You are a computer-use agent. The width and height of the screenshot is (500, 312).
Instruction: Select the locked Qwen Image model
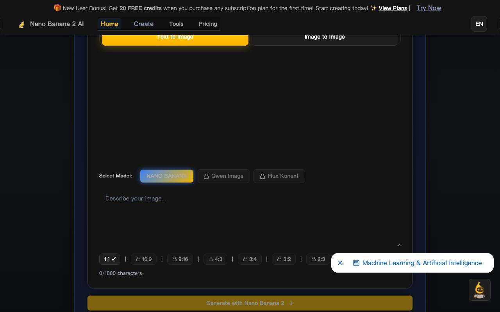(223, 176)
